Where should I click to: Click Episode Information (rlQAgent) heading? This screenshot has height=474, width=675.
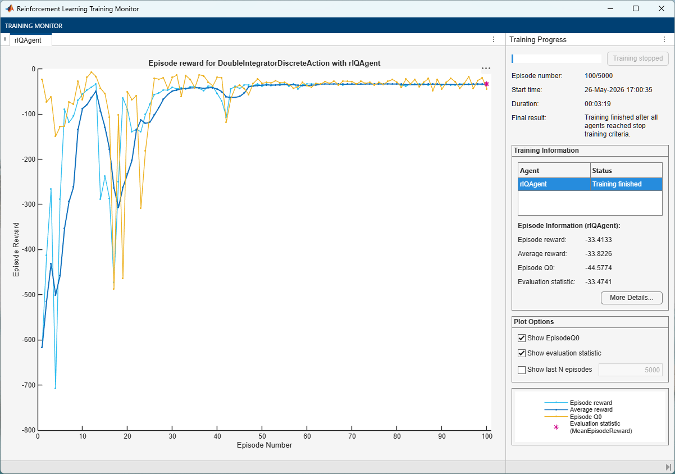pyautogui.click(x=569, y=225)
